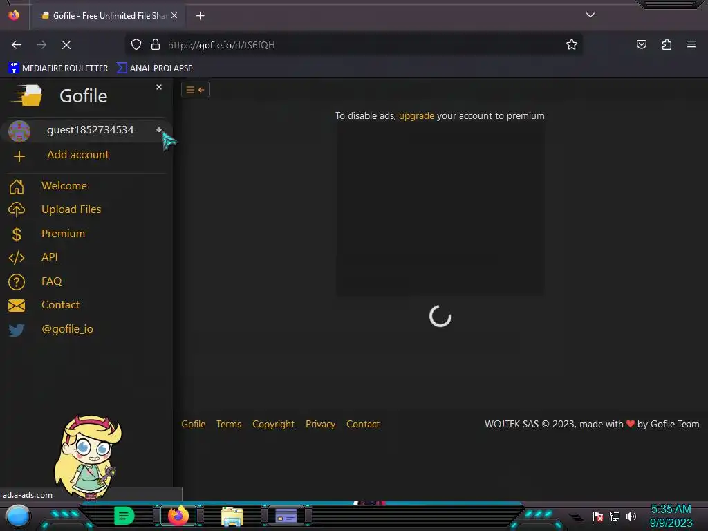Viewport: 708px width, 531px height.
Task: Open the Add account link
Action: (x=77, y=154)
